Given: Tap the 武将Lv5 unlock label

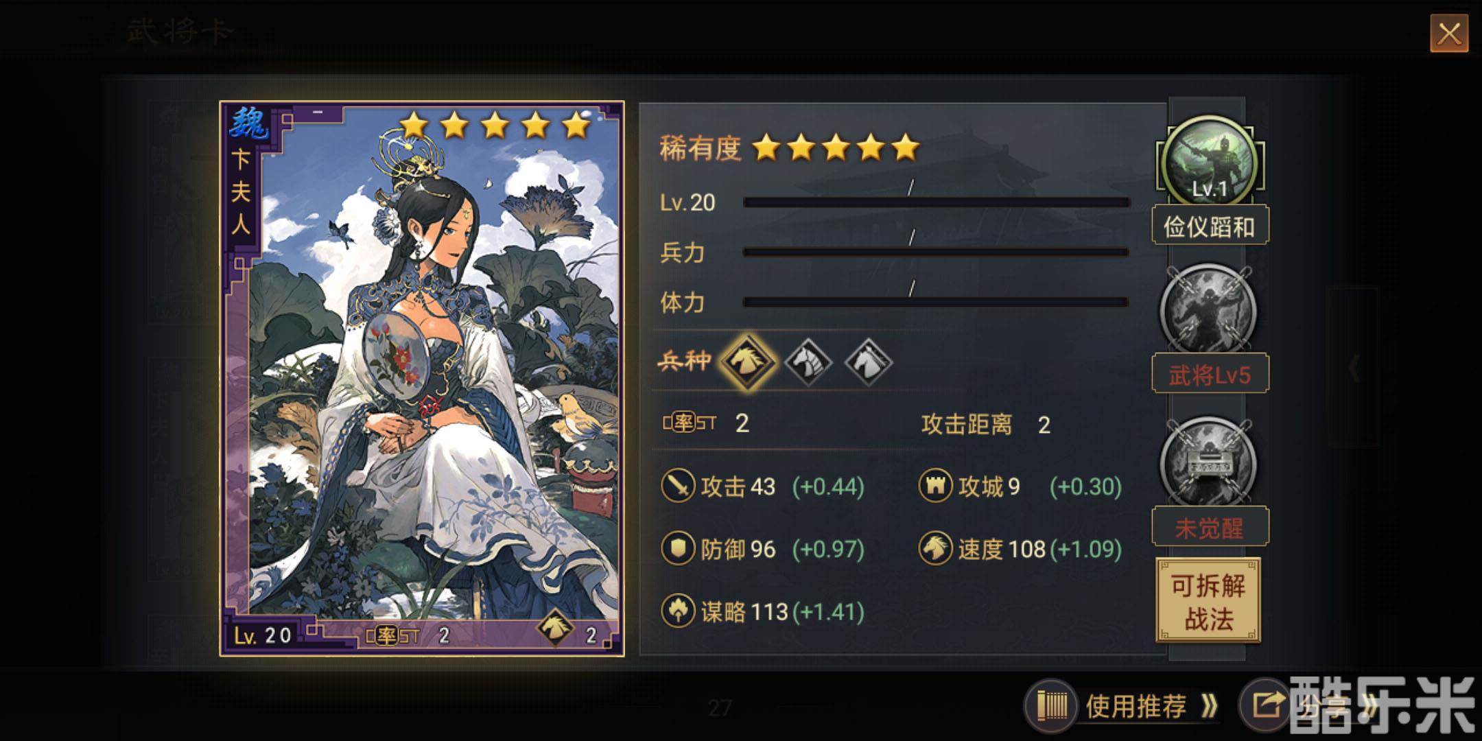Looking at the screenshot, I should pyautogui.click(x=1210, y=374).
